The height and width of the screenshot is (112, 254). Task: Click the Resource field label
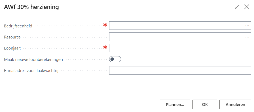pyautogui.click(x=12, y=37)
